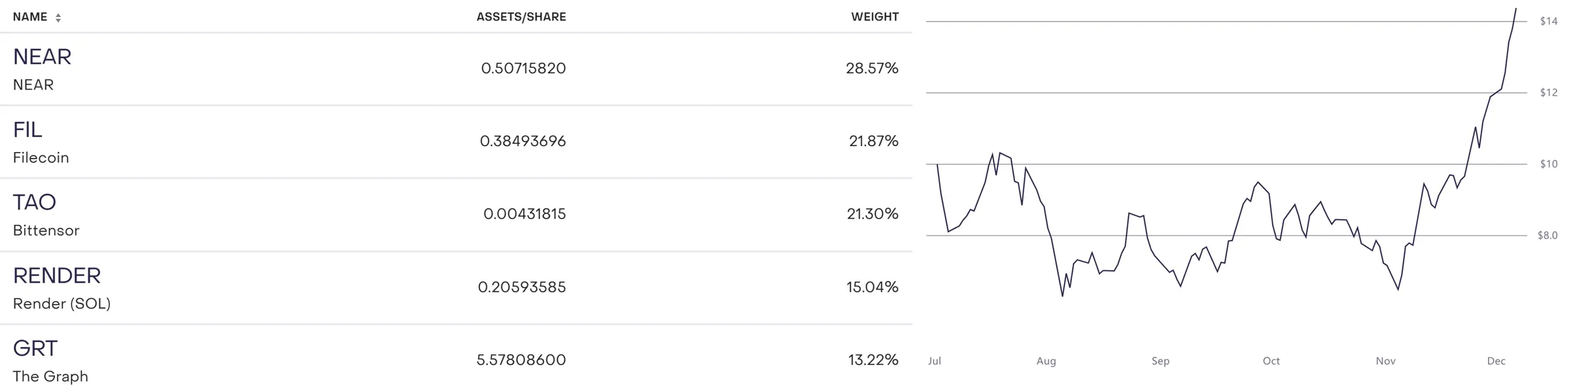Viewport: 1571px width, 387px height.
Task: Sort table by NAME column header
Action: (x=30, y=17)
